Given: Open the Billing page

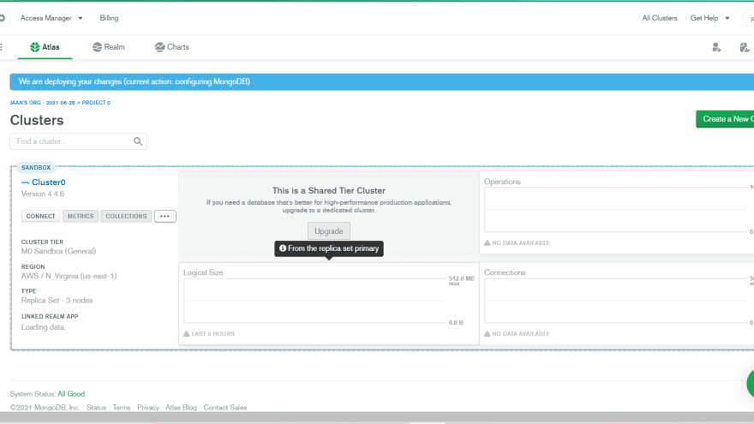Looking at the screenshot, I should point(109,18).
